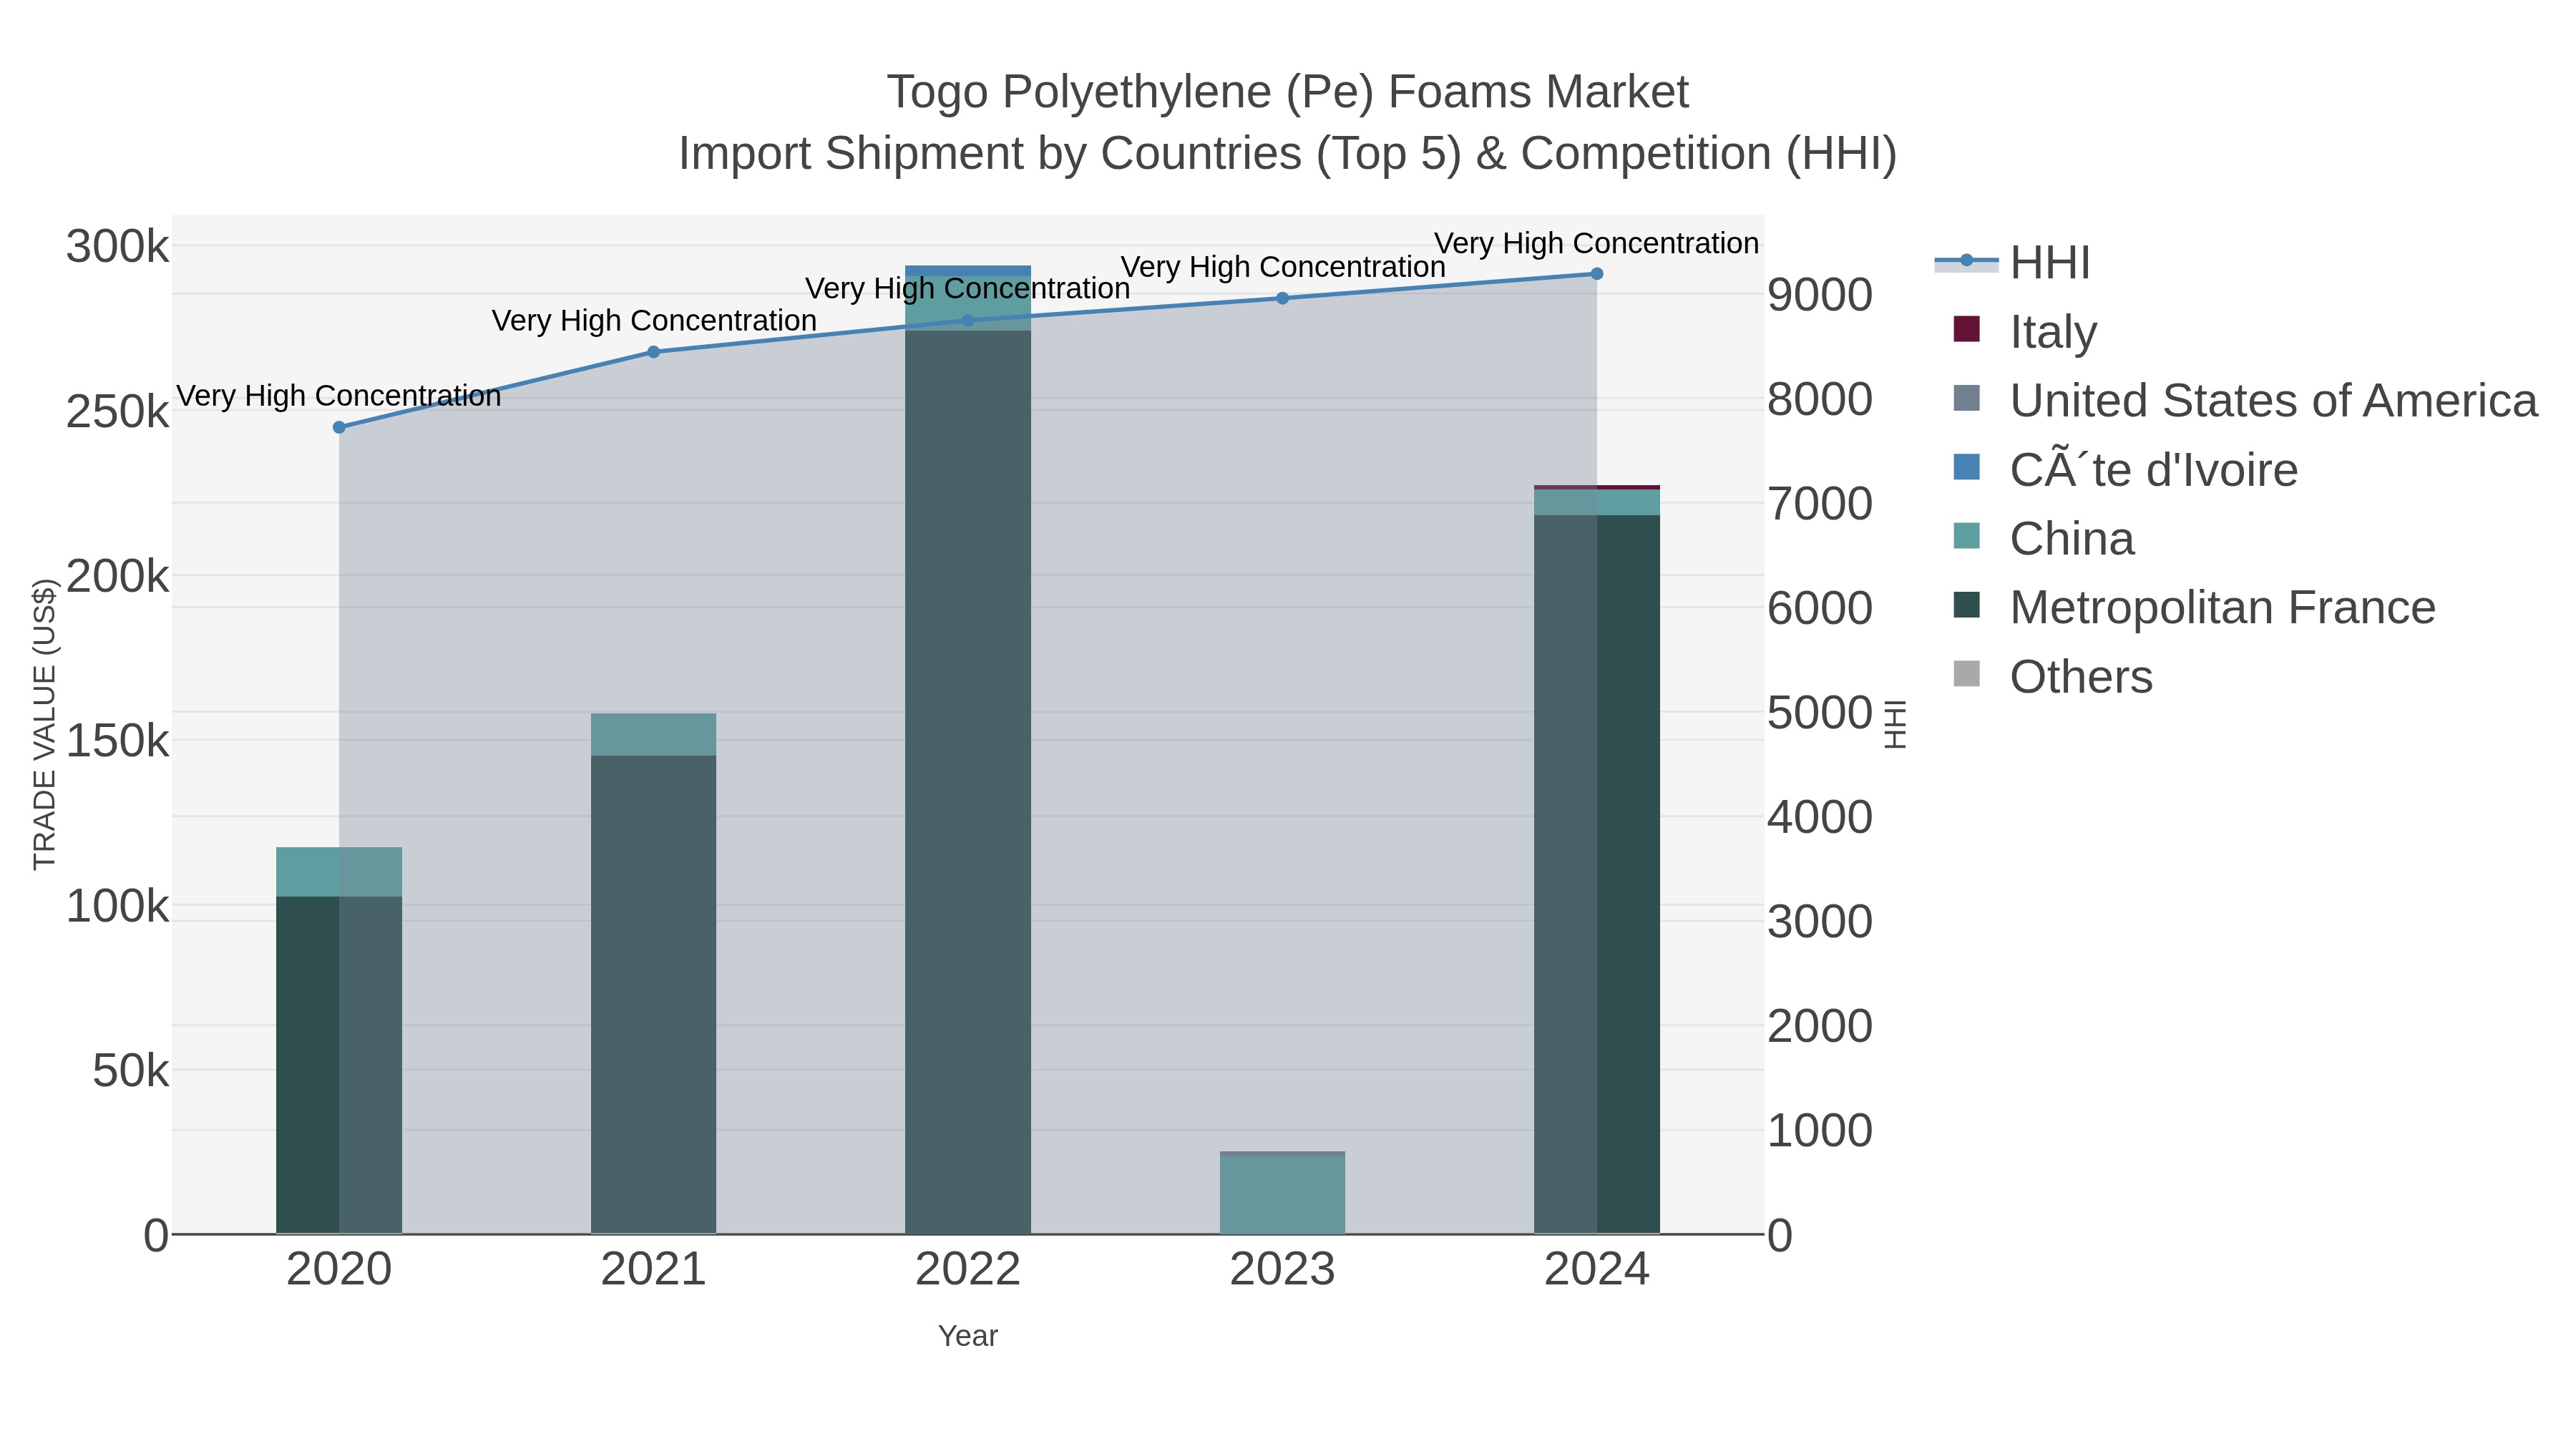Click the Very High Concentration label above 2020
This screenshot has height=1449, width=2576.
(339, 396)
